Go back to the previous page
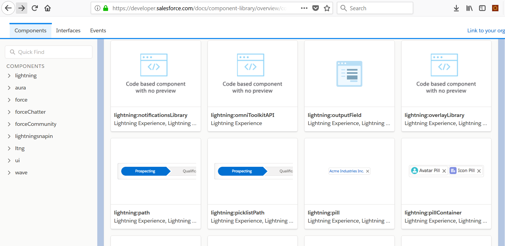 [x=8, y=8]
